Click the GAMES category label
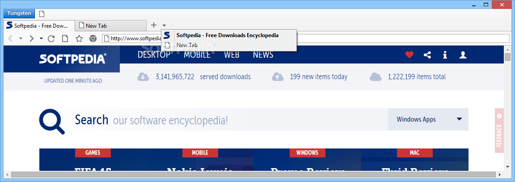Viewport: 515px width, 182px height. coord(93,153)
